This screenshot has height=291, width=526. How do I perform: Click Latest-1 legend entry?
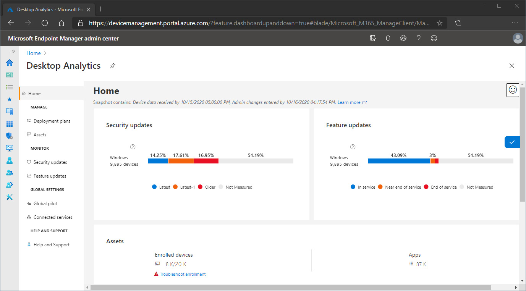tap(184, 187)
